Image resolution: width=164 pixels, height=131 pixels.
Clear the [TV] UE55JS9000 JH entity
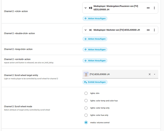click(149, 74)
